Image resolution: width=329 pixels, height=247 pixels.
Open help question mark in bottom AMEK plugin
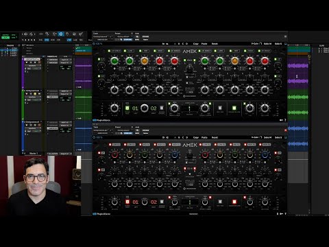coord(285,213)
